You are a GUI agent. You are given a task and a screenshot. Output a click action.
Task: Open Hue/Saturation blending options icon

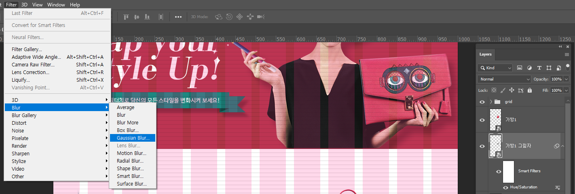558,188
